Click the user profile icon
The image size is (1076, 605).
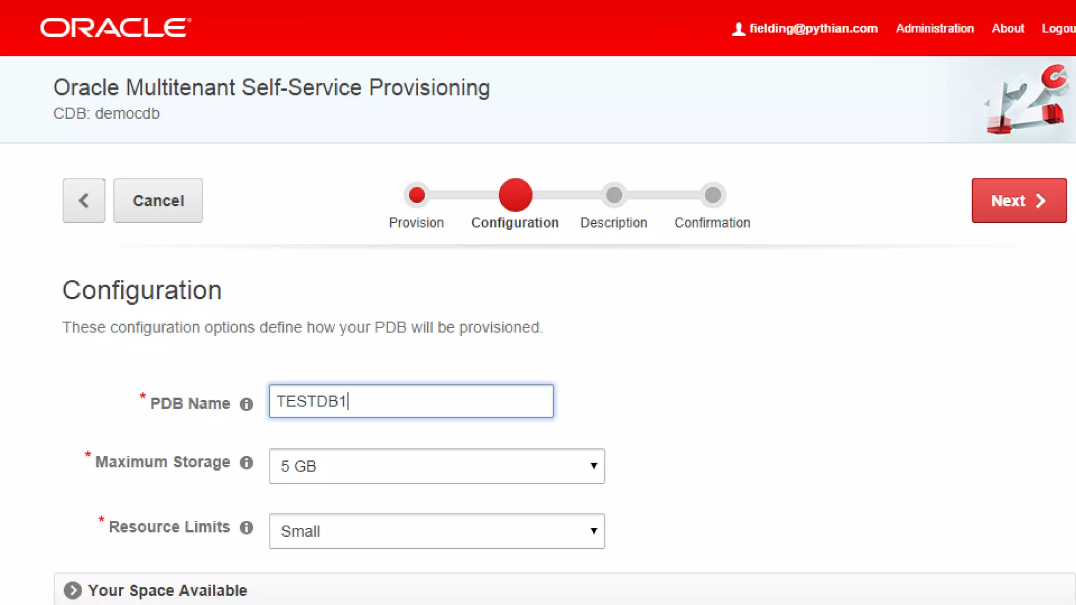pos(738,29)
